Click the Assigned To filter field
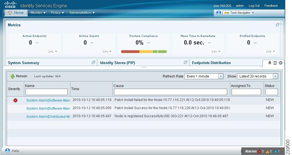This screenshot has width=292, height=155. pyautogui.click(x=246, y=92)
